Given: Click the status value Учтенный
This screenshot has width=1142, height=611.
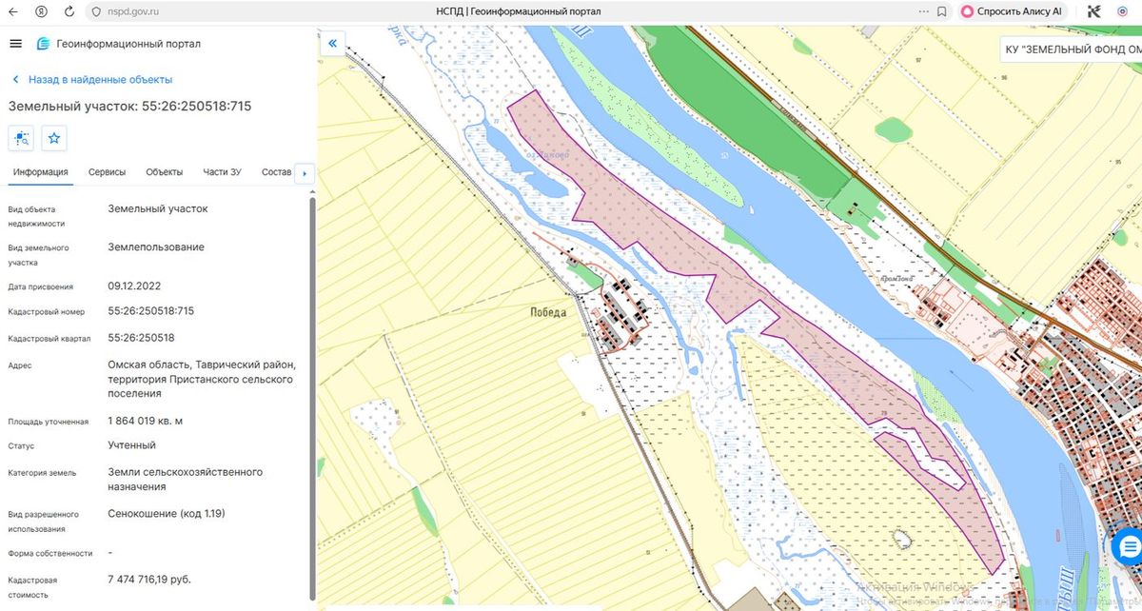Looking at the screenshot, I should 132,445.
